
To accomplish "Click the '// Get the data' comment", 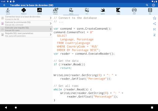I will [x=66, y=61].
